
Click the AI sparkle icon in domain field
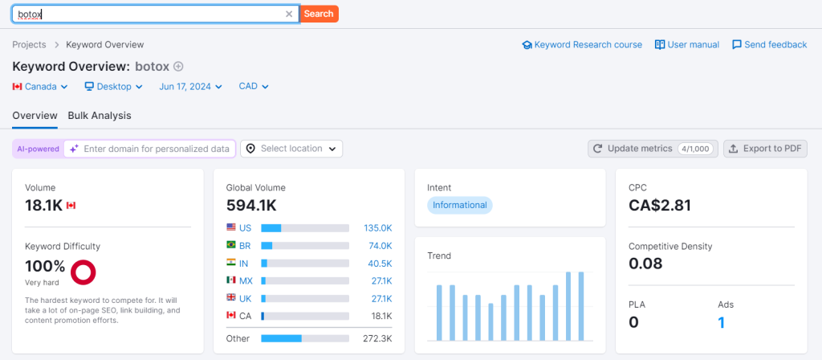point(74,149)
